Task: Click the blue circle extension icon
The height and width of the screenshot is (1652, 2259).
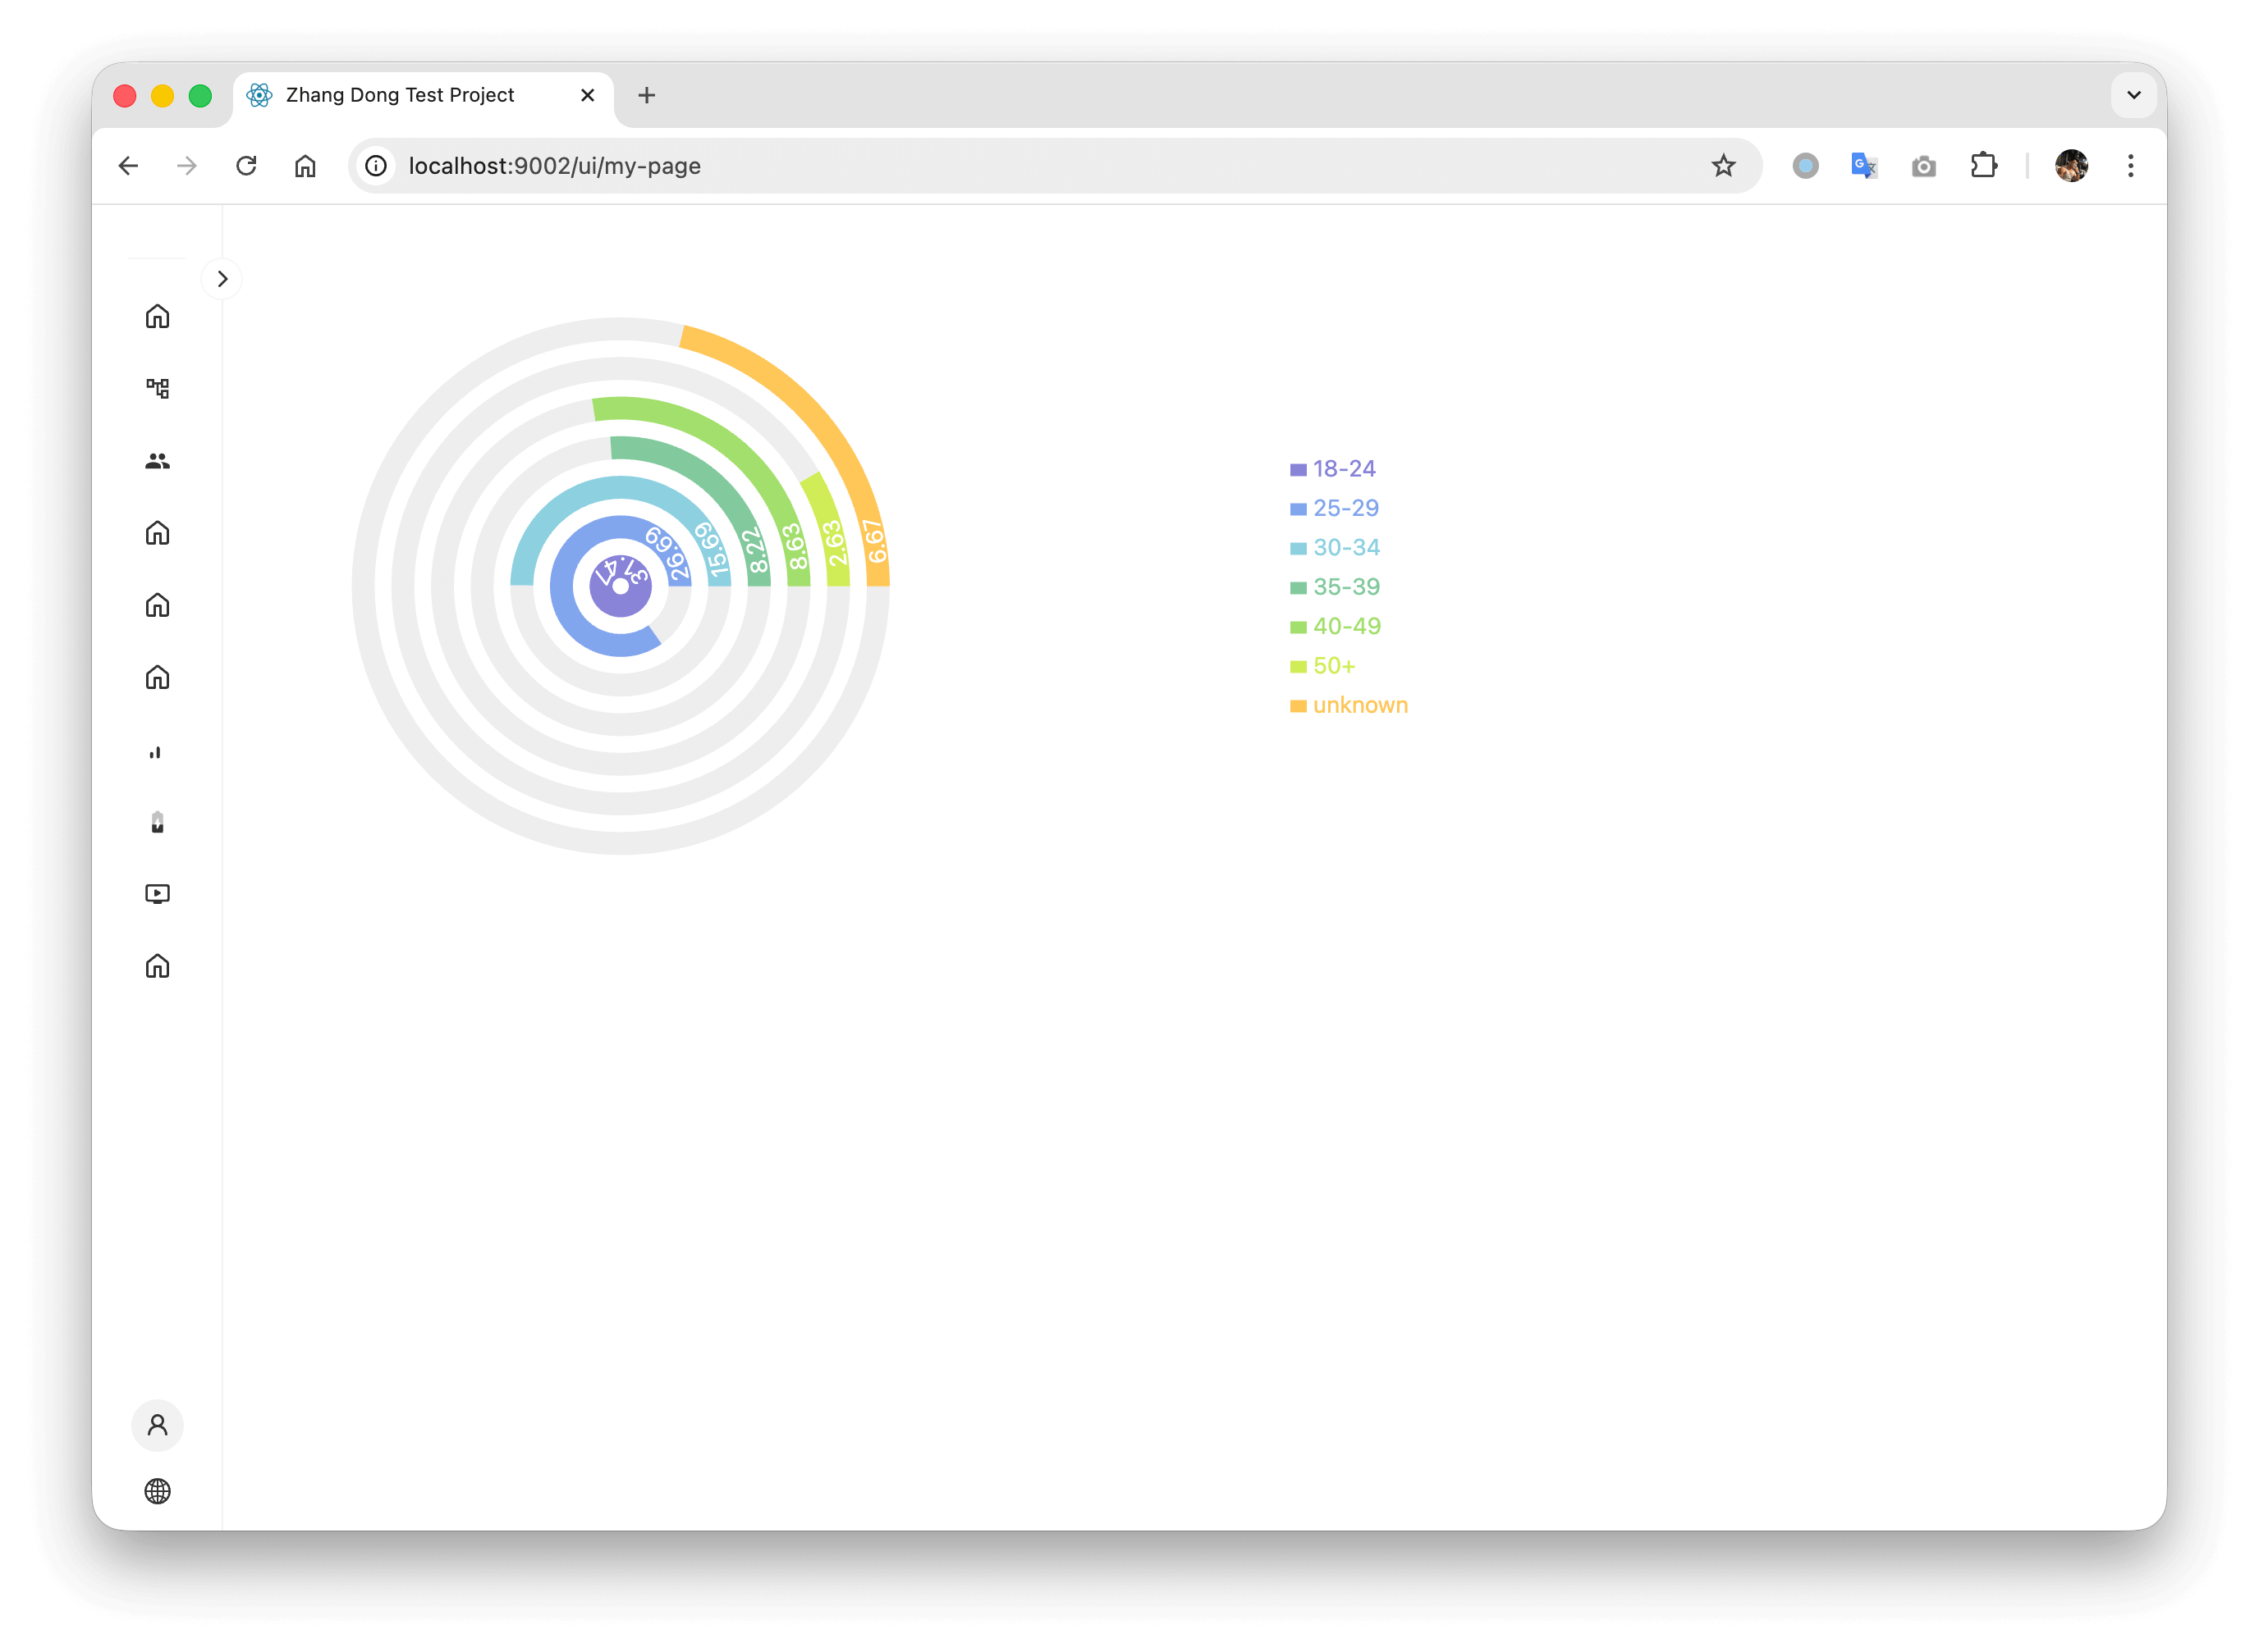Action: pyautogui.click(x=1806, y=166)
